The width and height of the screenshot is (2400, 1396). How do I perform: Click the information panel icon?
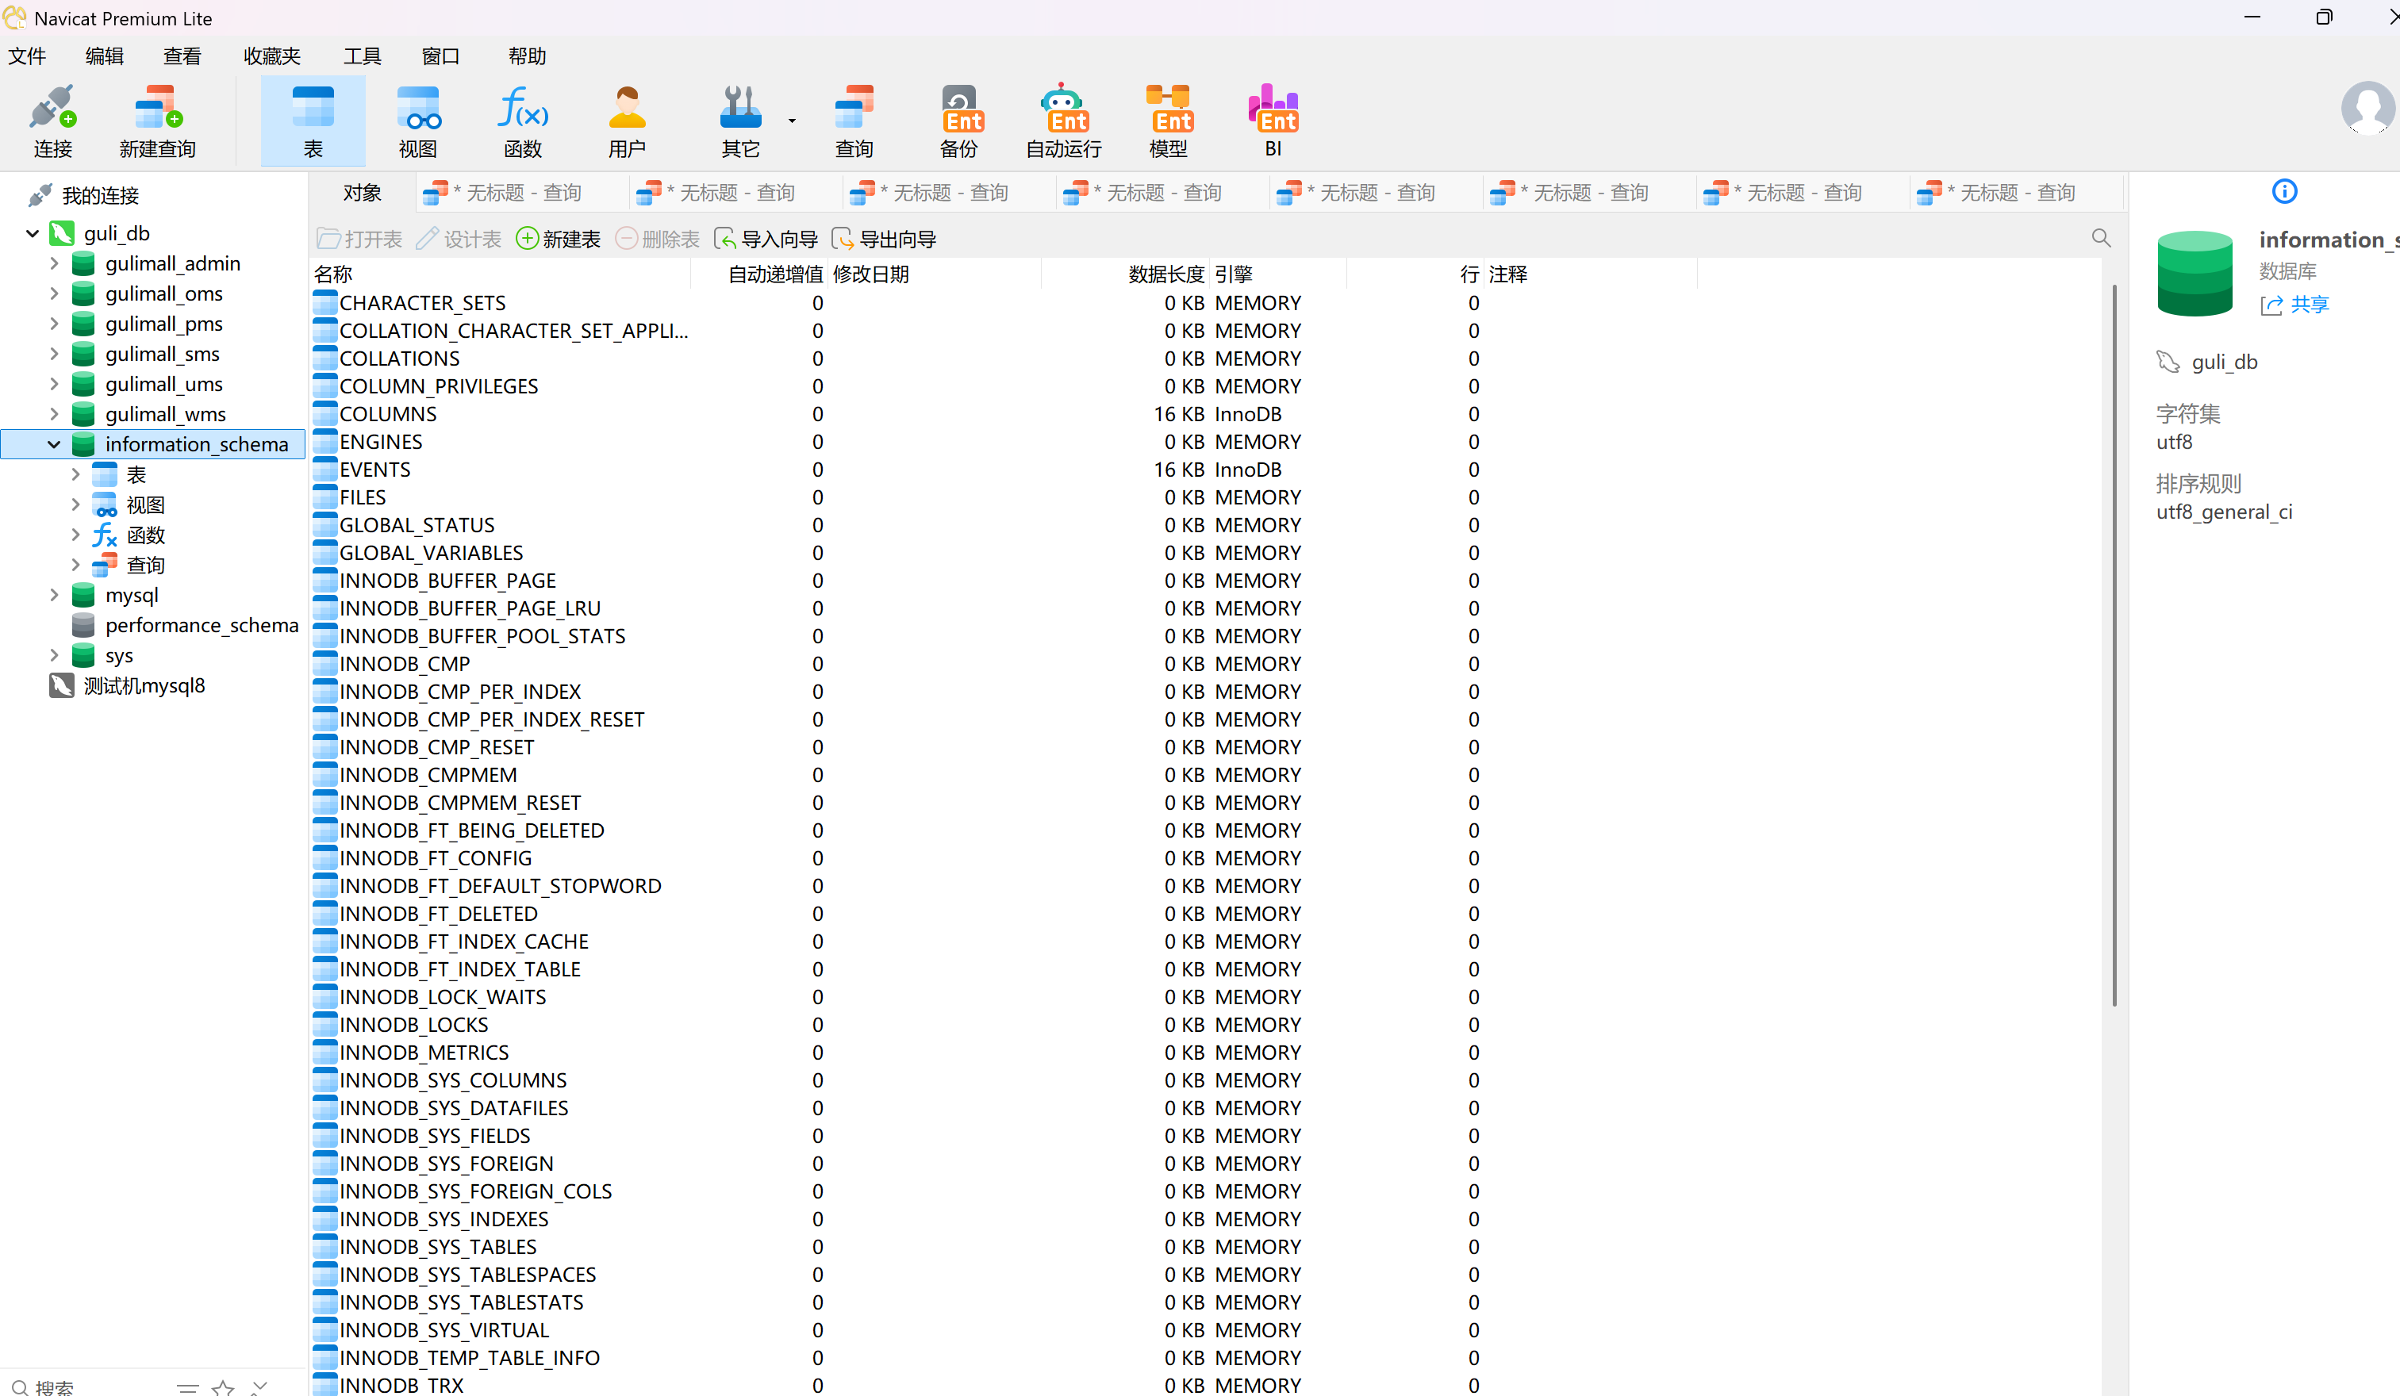(x=2284, y=191)
